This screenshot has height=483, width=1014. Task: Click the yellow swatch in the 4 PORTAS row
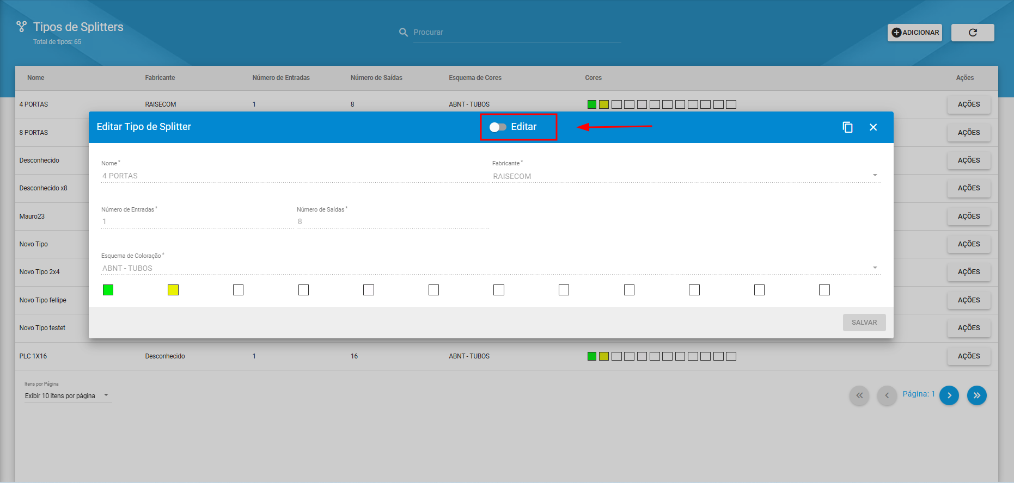coord(604,104)
